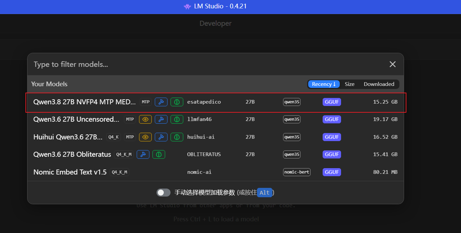Select Qwen3.6 27B Uncensored... model
Screen dimensions: 461x233
pos(215,119)
